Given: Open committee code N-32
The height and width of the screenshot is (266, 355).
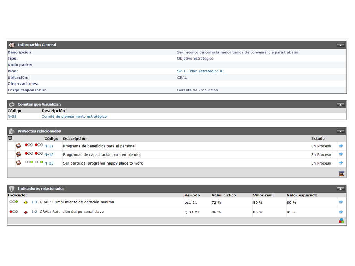Looking at the screenshot, I should click(x=12, y=116).
